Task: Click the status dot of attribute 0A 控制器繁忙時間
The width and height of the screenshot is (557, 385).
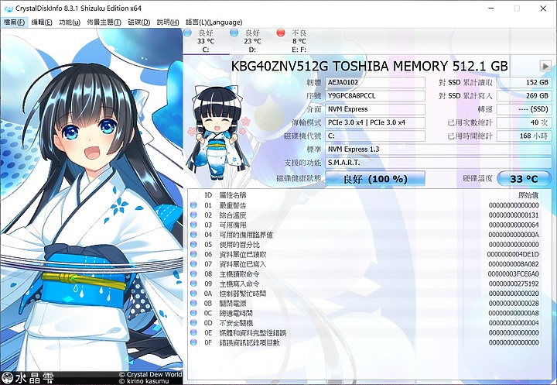Action: (193, 294)
